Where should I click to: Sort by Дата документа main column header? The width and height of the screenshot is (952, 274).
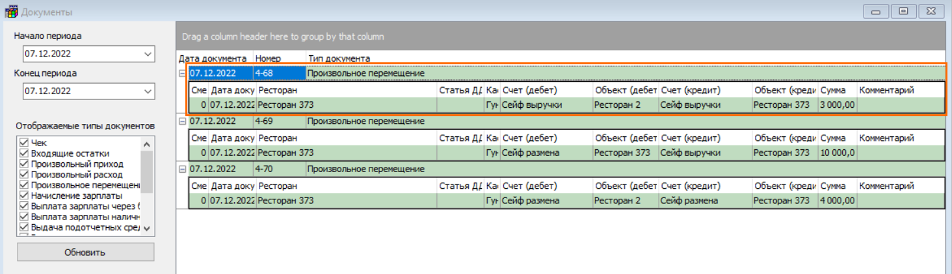213,58
